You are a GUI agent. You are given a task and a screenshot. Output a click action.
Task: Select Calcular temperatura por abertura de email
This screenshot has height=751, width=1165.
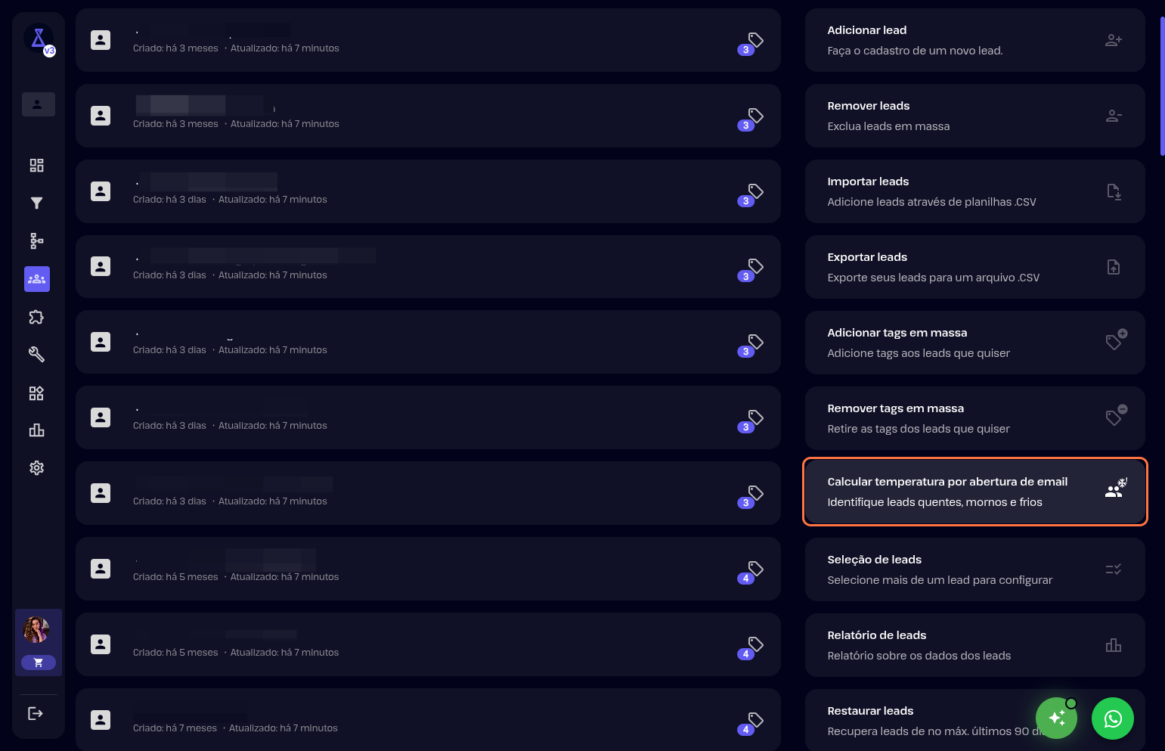click(x=974, y=492)
